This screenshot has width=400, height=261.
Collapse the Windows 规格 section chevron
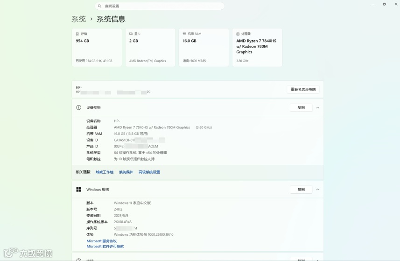pos(317,190)
